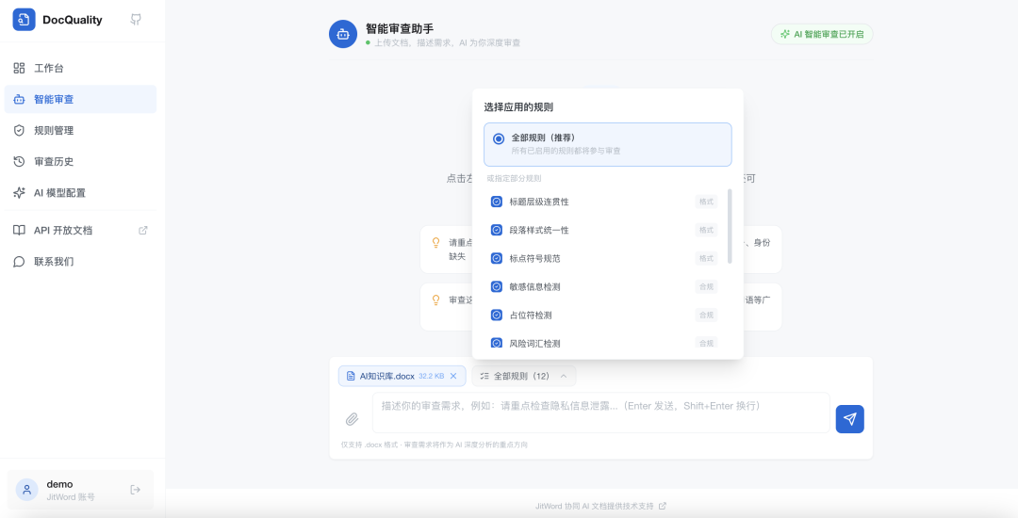
Task: Click the lightbulb icon on 审查这 suggestion card
Action: coord(436,299)
